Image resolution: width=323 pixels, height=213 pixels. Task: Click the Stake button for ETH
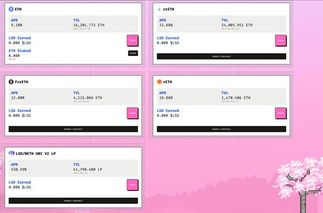[133, 53]
